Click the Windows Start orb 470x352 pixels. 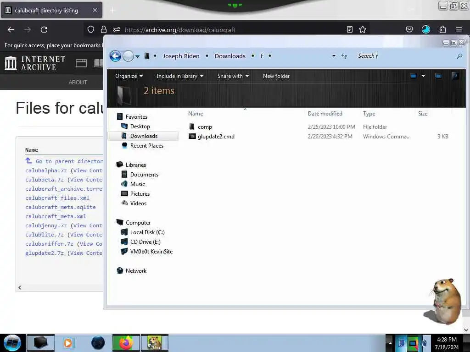point(12,343)
